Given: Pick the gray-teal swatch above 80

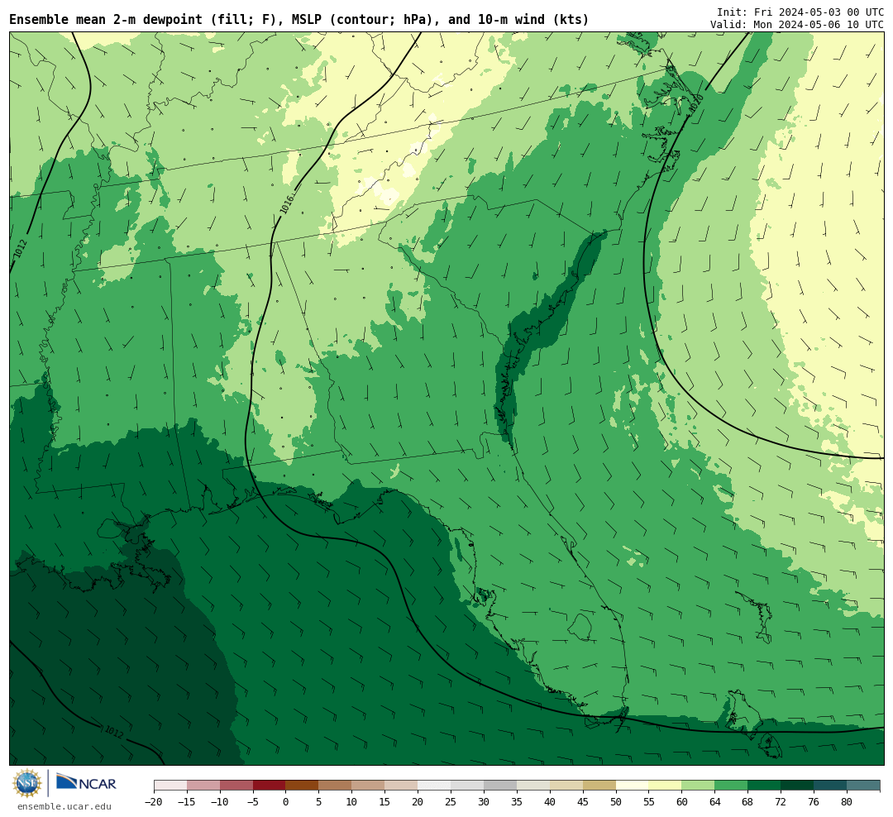Looking at the screenshot, I should (x=863, y=785).
